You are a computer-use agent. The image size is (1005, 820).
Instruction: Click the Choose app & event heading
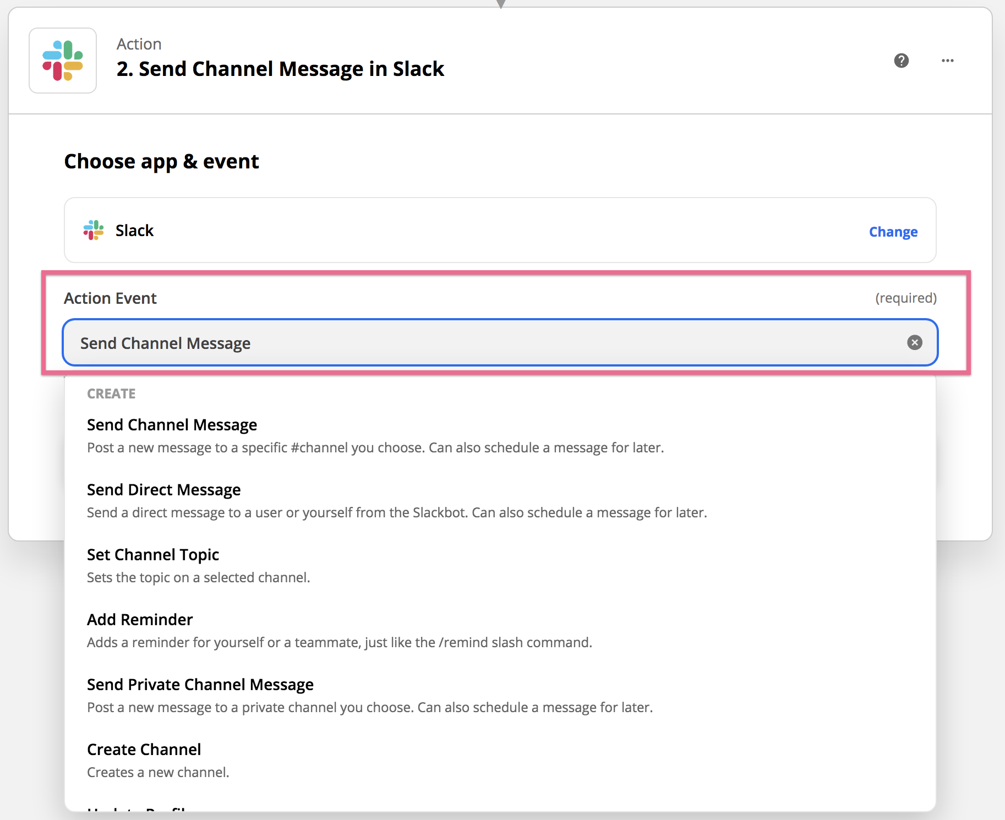(161, 161)
